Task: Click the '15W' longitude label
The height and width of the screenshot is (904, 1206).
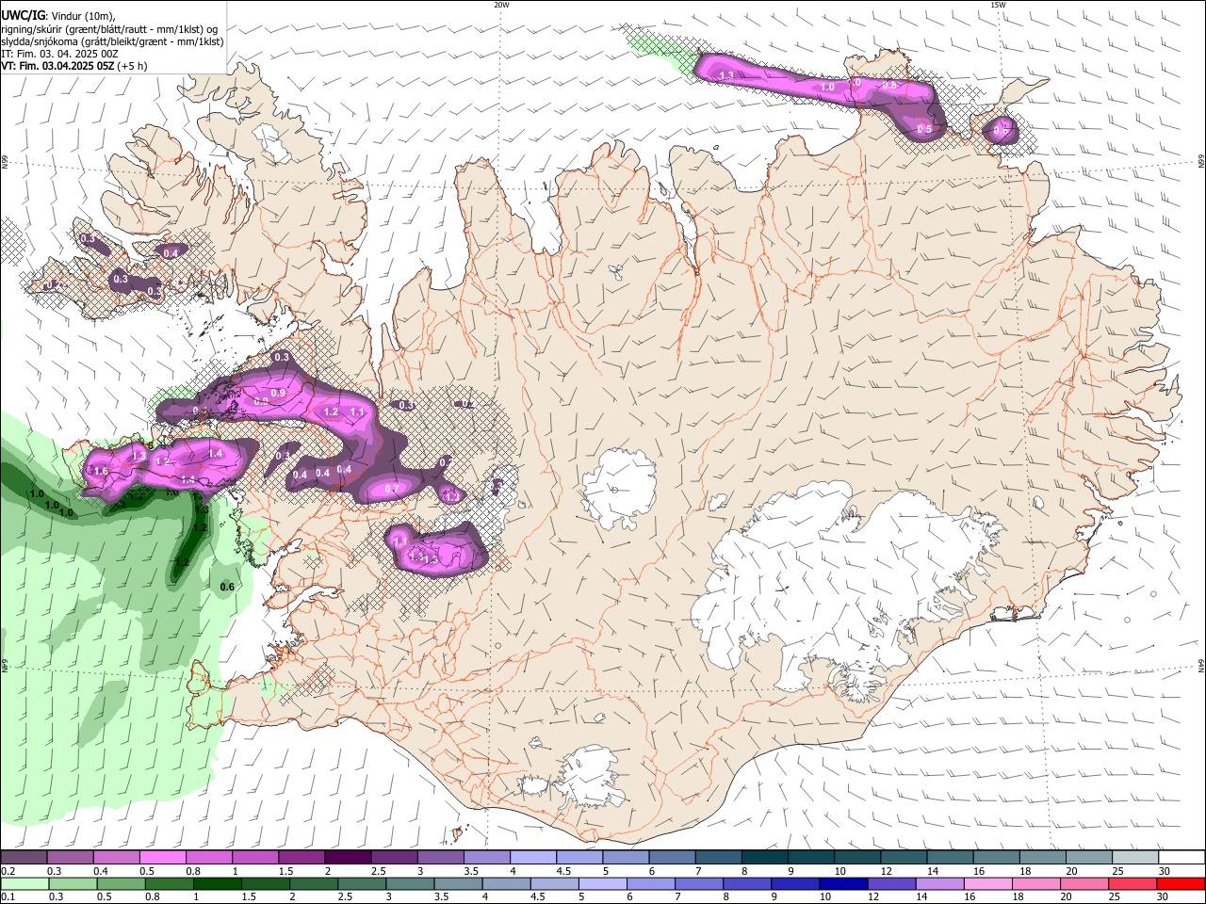Action: coord(998,4)
